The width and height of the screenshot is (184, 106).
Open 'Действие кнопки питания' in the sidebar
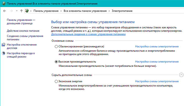coord(21,31)
